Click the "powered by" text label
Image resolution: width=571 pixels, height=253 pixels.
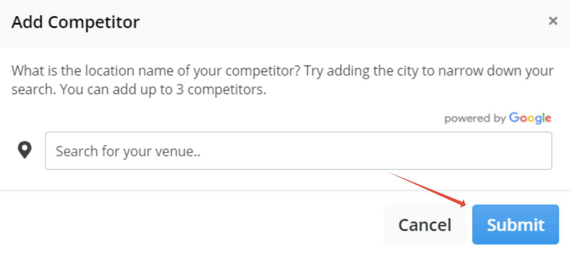click(475, 119)
